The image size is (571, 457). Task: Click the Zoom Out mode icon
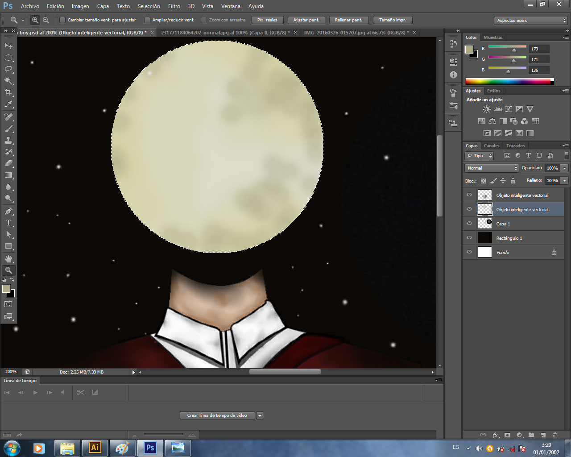coord(46,20)
